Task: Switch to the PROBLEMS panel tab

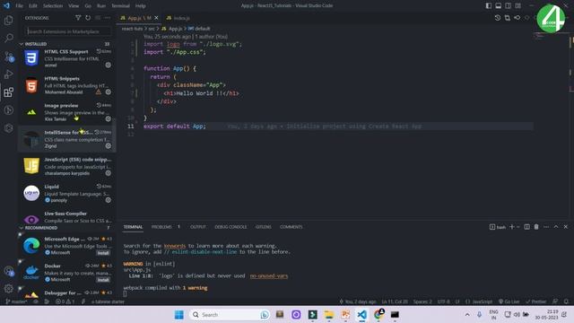Action: pos(161,227)
